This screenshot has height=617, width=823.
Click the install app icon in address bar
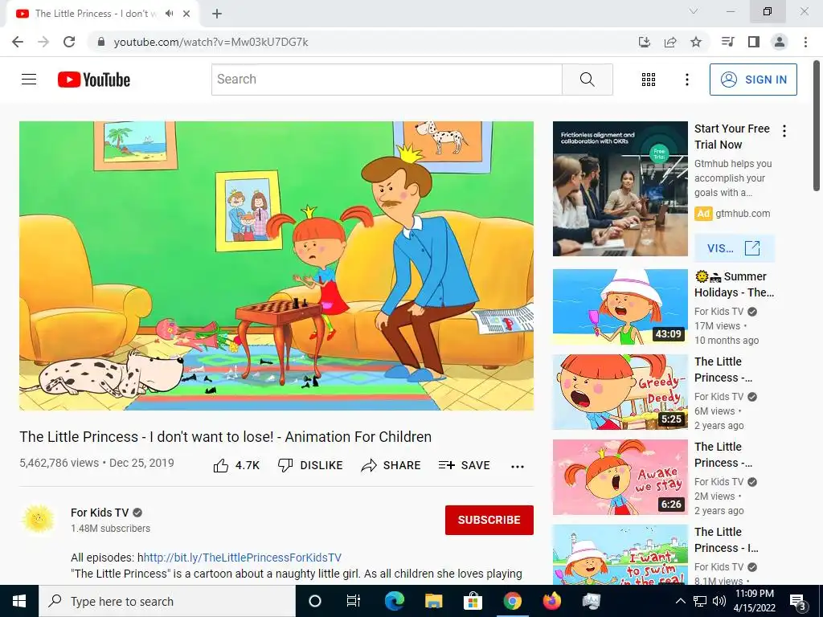(645, 42)
